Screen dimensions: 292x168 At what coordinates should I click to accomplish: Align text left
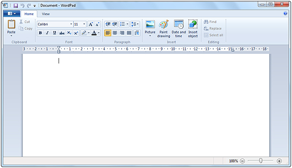tap(108, 33)
